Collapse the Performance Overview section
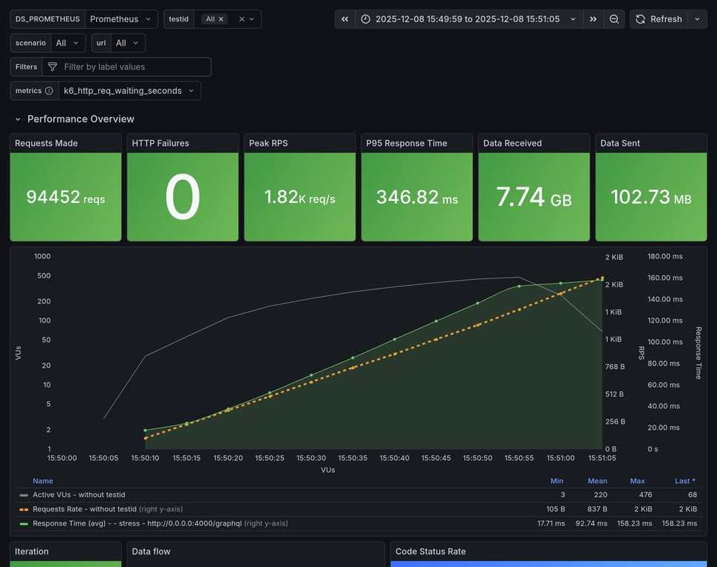 pyautogui.click(x=17, y=118)
